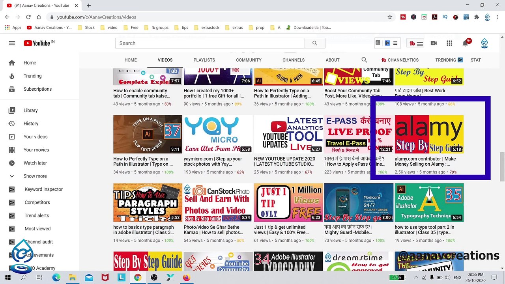This screenshot has width=505, height=284.
Task: Open the Chrome extensions puzzle icon
Action: pyautogui.click(x=477, y=17)
